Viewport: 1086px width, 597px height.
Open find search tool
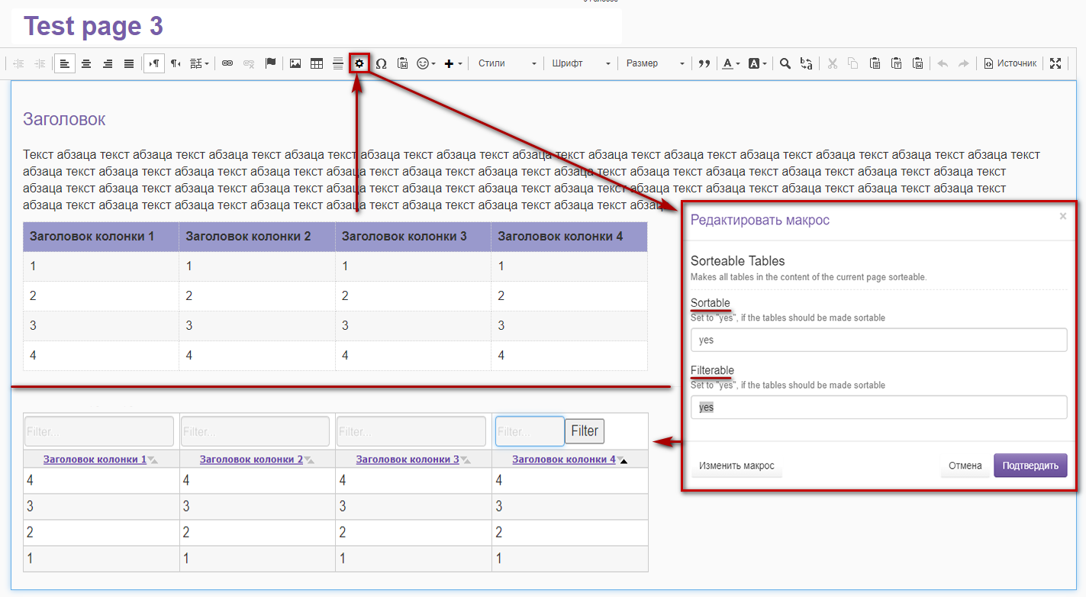coord(785,63)
